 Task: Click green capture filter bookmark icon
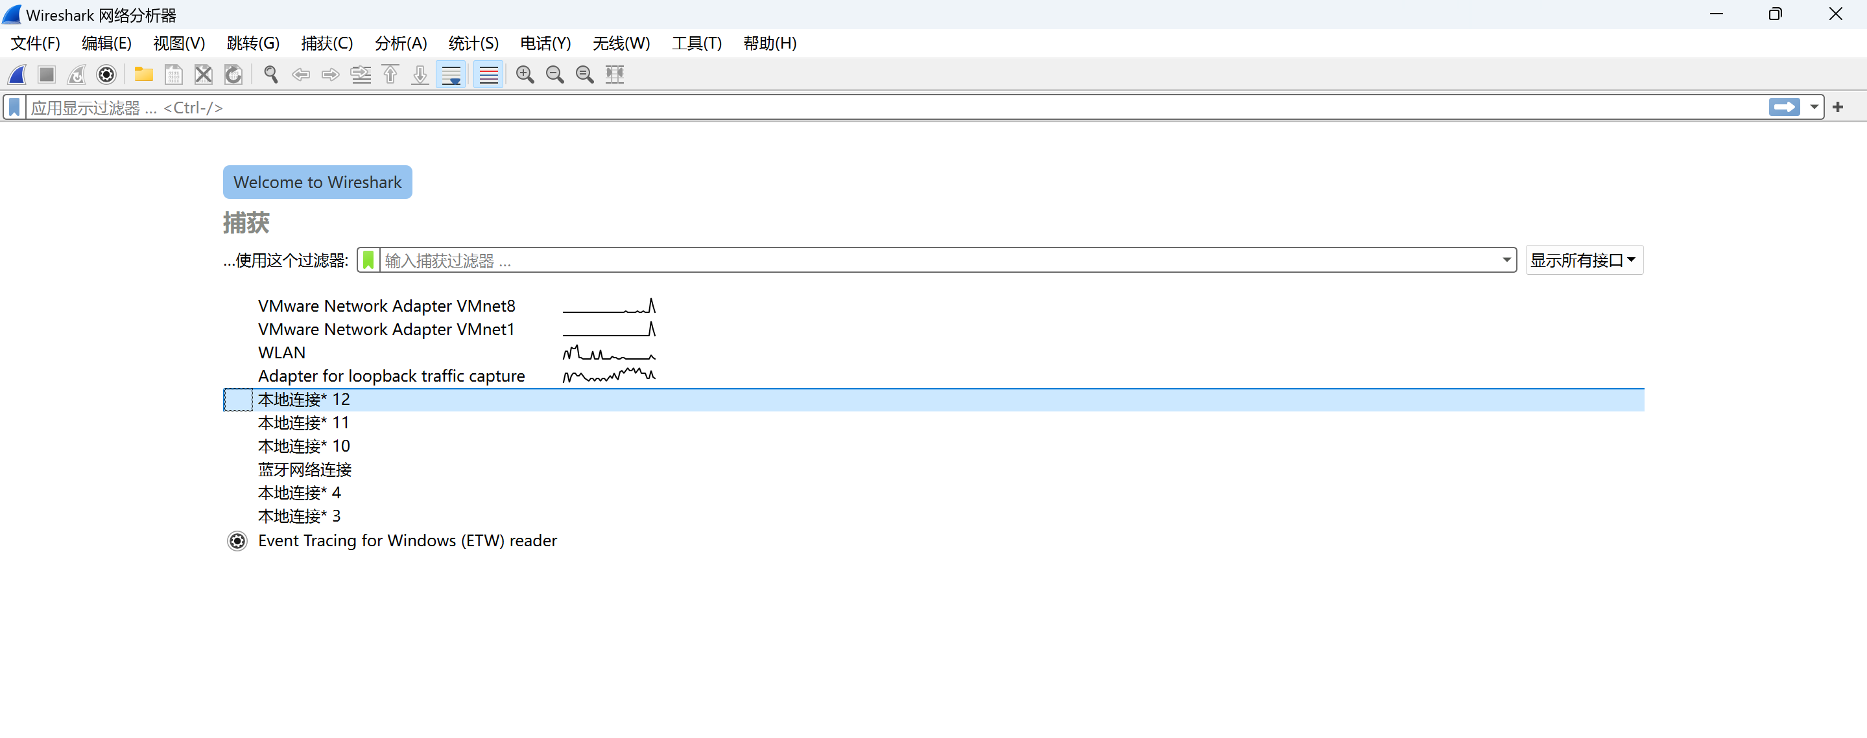(368, 260)
